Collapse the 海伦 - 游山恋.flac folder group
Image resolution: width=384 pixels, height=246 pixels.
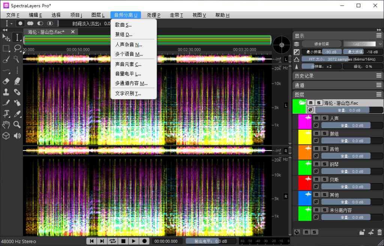pyautogui.click(x=302, y=103)
